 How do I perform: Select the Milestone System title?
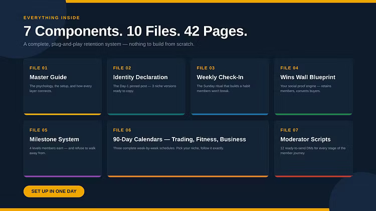point(54,139)
